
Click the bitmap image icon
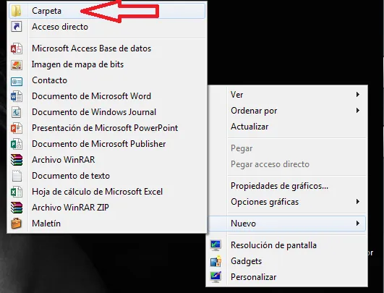point(17,64)
